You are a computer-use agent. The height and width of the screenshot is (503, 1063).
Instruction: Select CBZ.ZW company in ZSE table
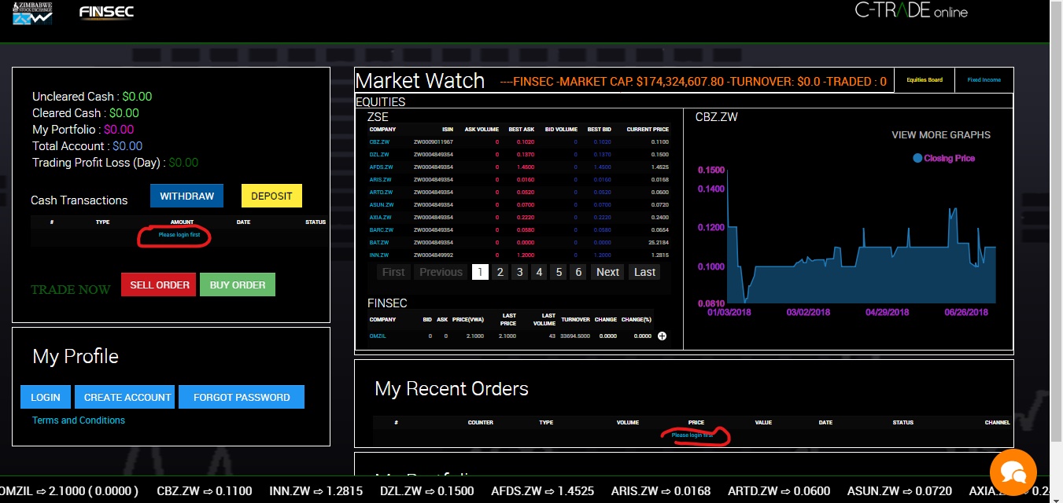coord(380,142)
